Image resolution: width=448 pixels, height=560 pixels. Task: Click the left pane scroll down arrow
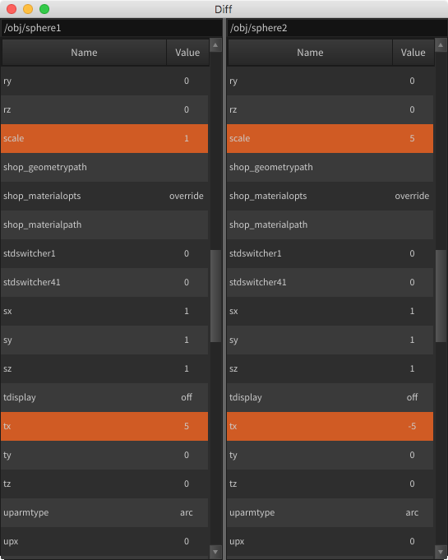tap(215, 552)
